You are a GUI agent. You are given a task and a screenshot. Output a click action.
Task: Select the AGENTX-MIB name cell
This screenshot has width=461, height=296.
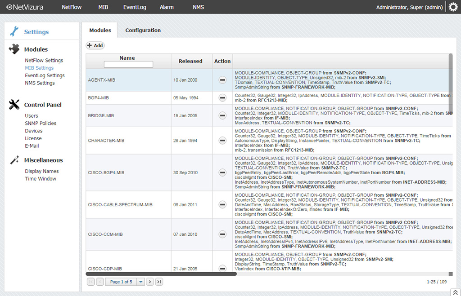pyautogui.click(x=128, y=80)
